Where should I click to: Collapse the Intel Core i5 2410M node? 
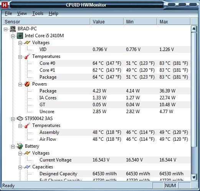tap(13, 36)
